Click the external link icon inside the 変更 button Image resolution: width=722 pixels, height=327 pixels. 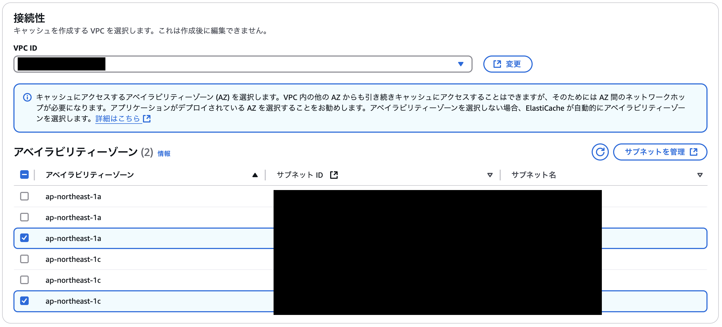[x=497, y=64]
